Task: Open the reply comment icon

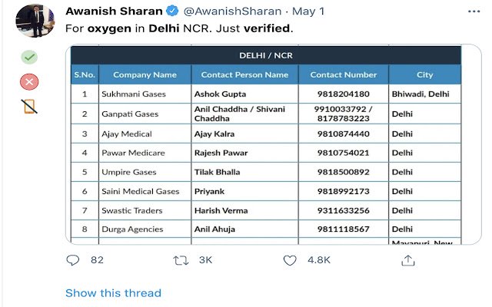Action: [x=73, y=260]
